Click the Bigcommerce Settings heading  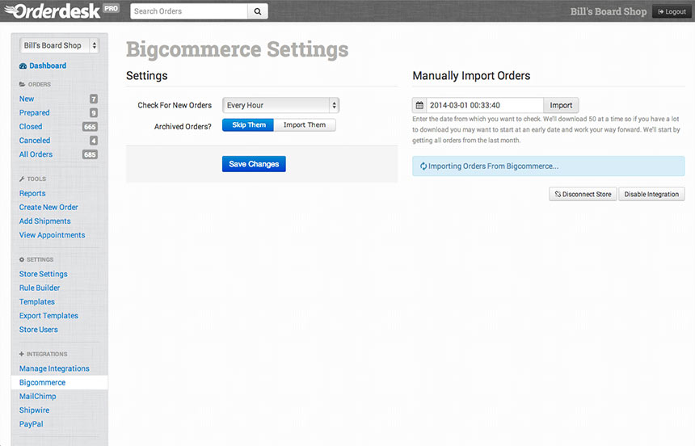[237, 49]
